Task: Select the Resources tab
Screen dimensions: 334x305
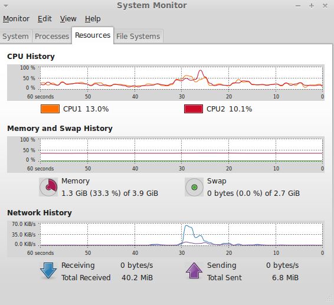Action: (93, 35)
